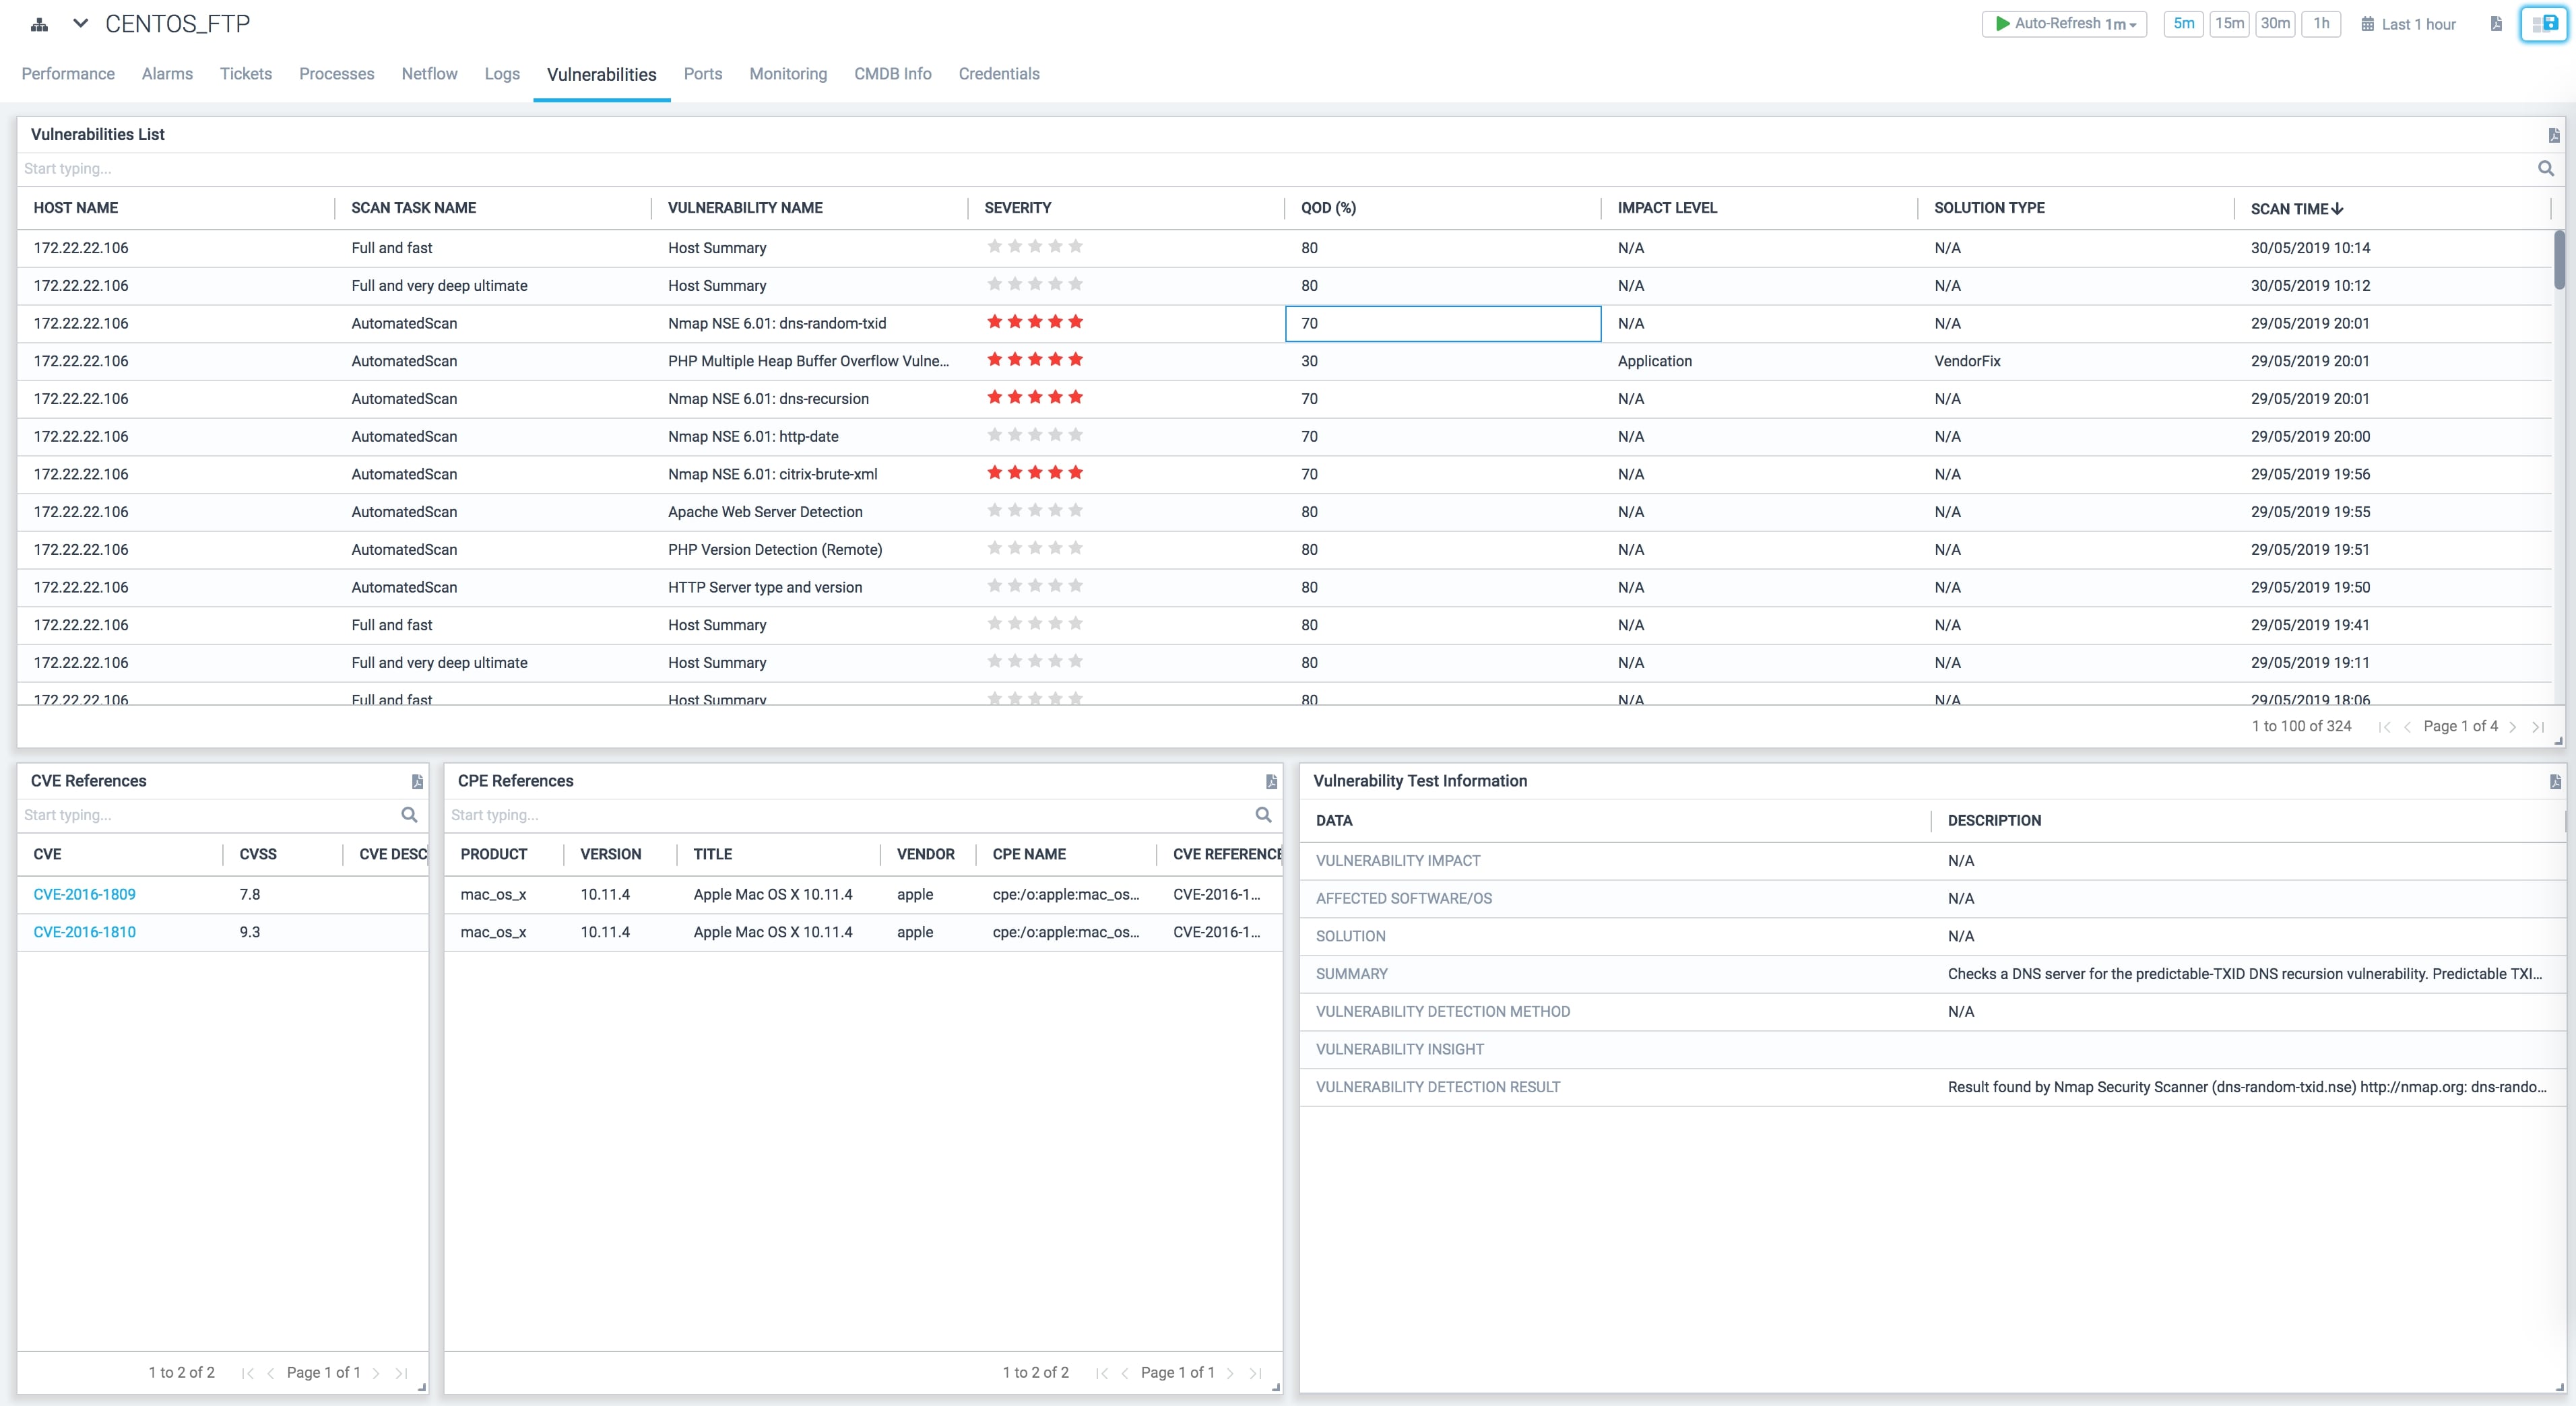Select the PHP Version Detection (Remote) row
This screenshot has height=1406, width=2576.
coord(1284,549)
